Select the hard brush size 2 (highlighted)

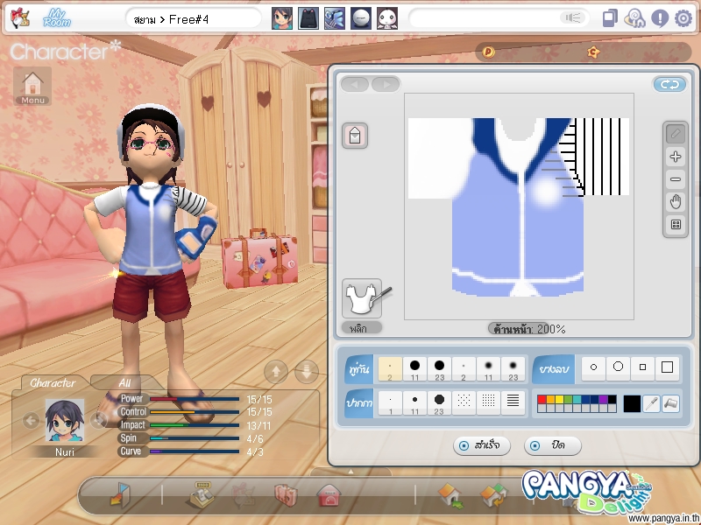(x=390, y=368)
